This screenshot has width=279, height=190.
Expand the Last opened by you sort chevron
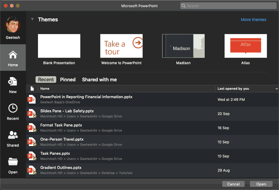click(x=277, y=89)
